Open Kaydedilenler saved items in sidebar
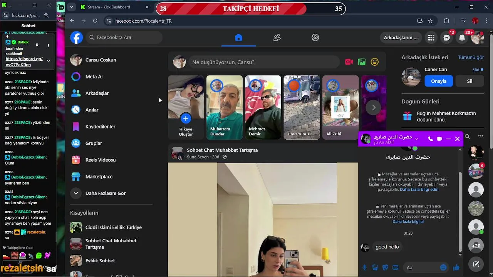Screen dimensions: 493x277 (112, 127)
